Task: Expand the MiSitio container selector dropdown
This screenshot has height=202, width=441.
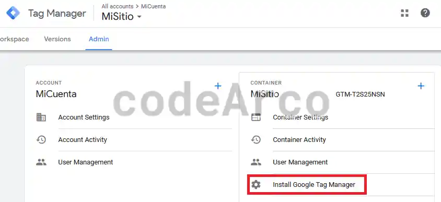Action: (x=122, y=17)
